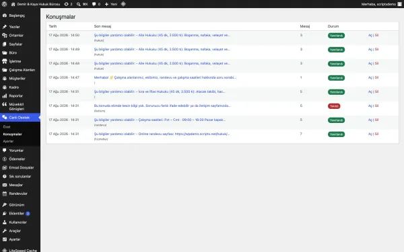This screenshot has width=404, height=252.
Task: Click the user avatar in admin bar
Action: pyautogui.click(x=399, y=4)
